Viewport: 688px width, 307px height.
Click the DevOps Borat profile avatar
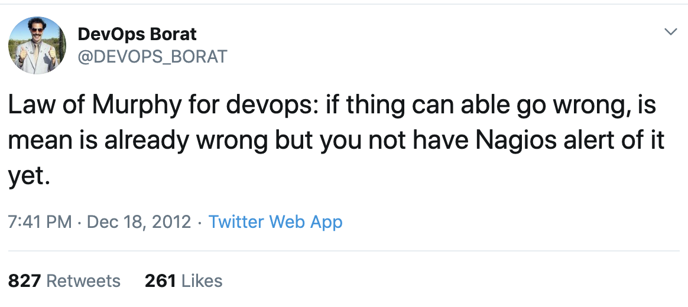pyautogui.click(x=37, y=45)
